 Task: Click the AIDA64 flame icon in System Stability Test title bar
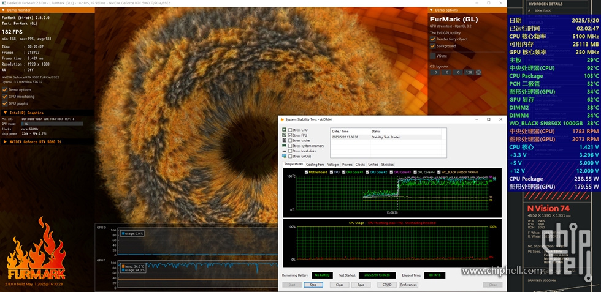pos(282,119)
